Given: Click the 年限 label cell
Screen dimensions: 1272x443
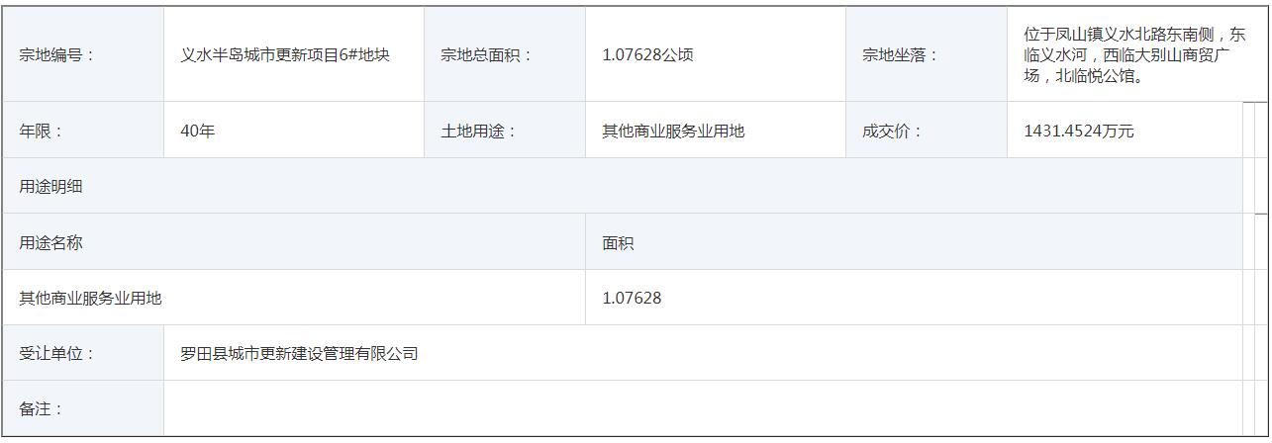Looking at the screenshot, I should click(x=83, y=131).
